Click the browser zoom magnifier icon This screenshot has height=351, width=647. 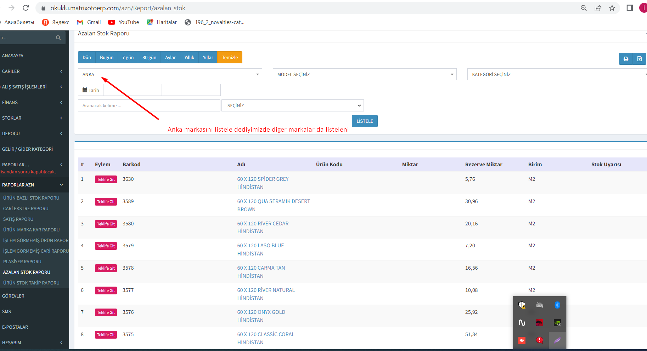click(584, 8)
